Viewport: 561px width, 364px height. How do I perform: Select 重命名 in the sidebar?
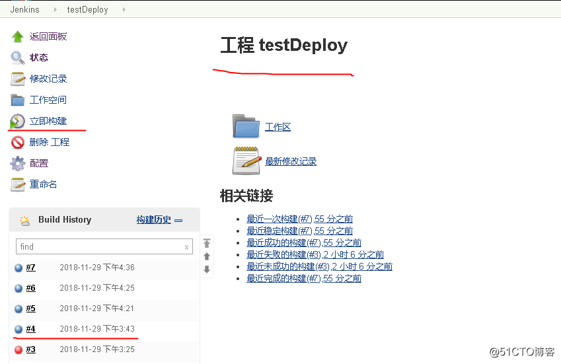click(x=44, y=184)
